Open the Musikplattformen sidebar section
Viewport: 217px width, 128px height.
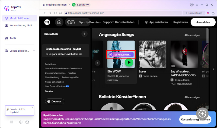[x=20, y=18]
